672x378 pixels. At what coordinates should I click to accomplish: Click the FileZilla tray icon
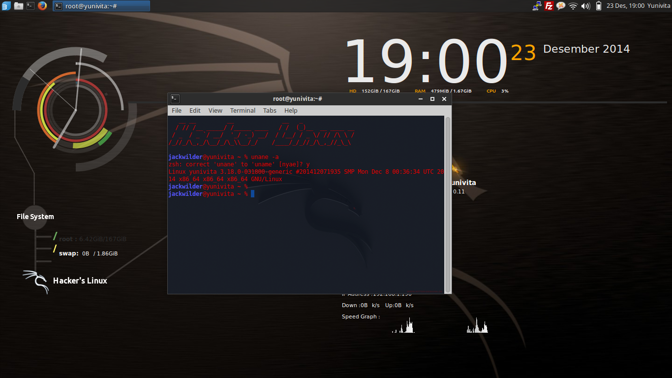tap(549, 6)
